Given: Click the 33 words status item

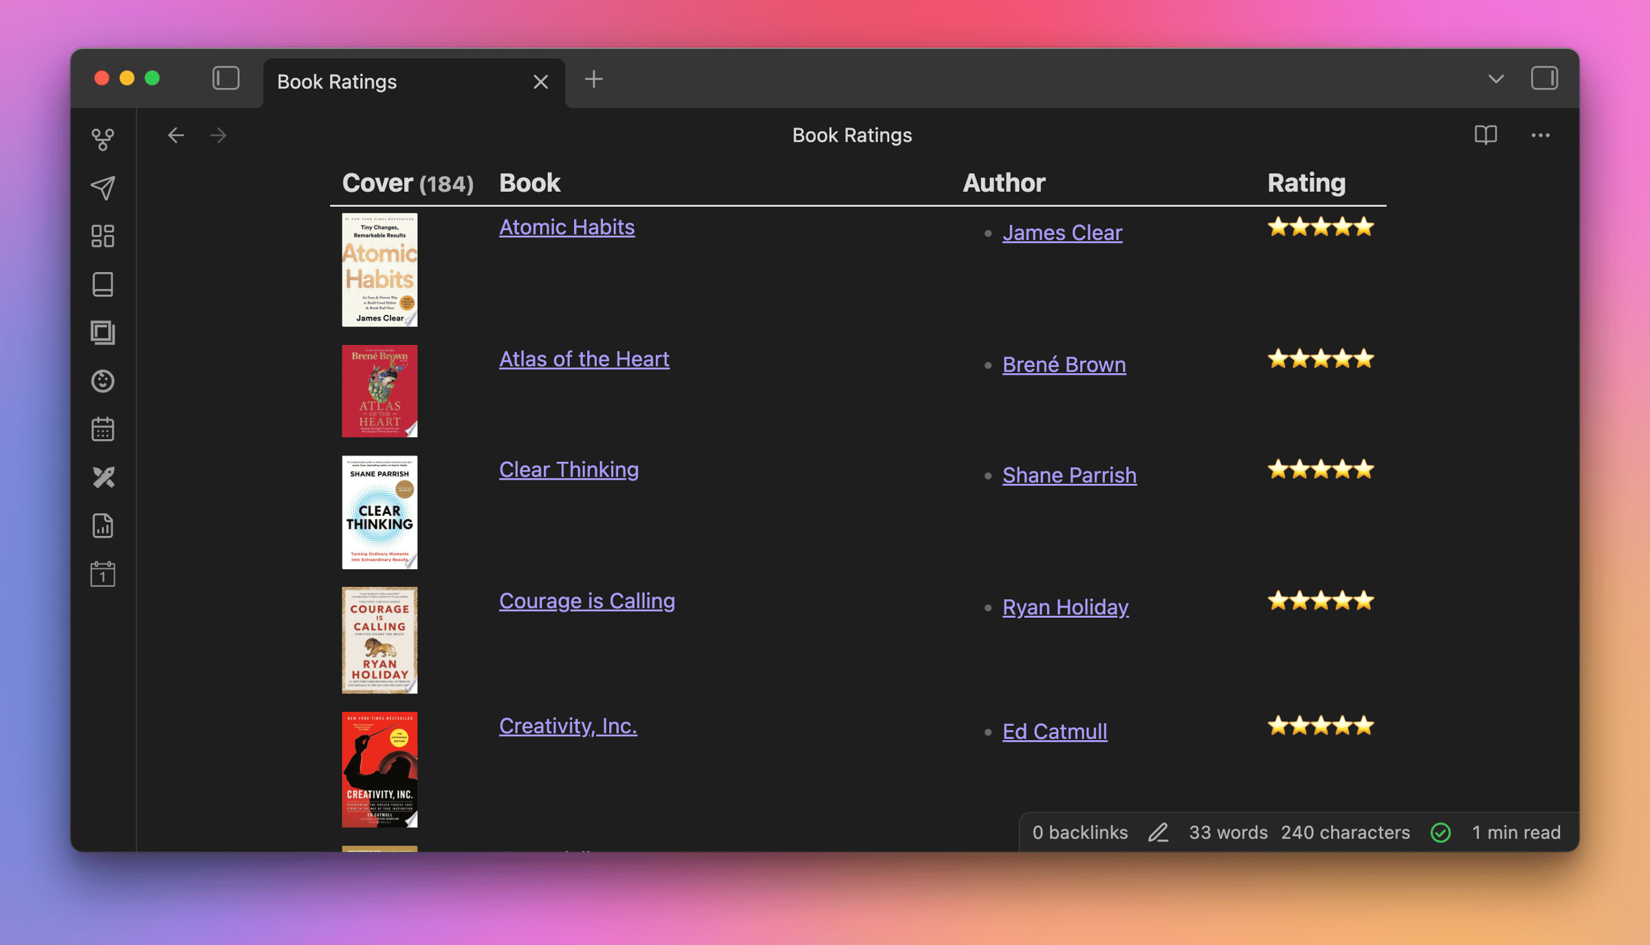Looking at the screenshot, I should pyautogui.click(x=1229, y=832).
